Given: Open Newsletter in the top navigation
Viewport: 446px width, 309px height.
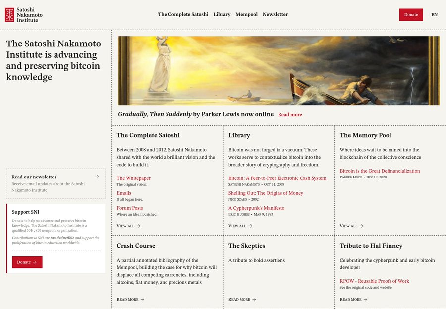Looking at the screenshot, I should tap(275, 14).
